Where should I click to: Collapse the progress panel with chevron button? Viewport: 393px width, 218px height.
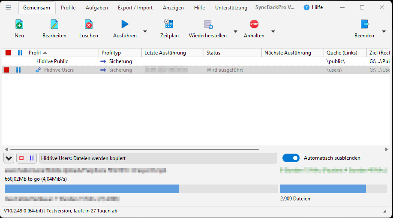point(9,158)
